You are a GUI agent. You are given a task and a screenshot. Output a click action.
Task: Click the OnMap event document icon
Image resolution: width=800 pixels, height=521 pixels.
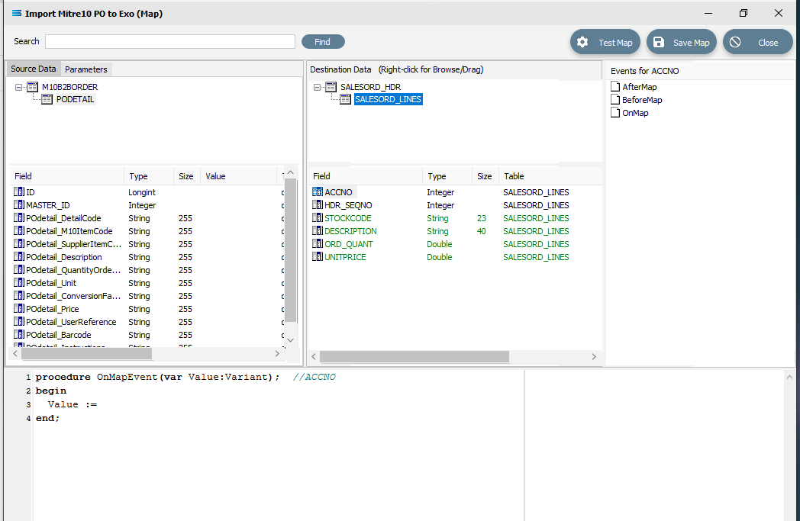(x=615, y=113)
